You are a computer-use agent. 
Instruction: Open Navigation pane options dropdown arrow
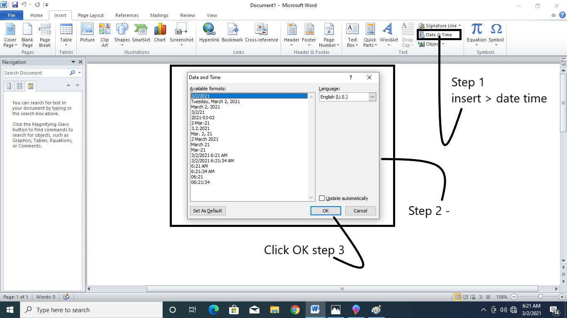(x=73, y=62)
